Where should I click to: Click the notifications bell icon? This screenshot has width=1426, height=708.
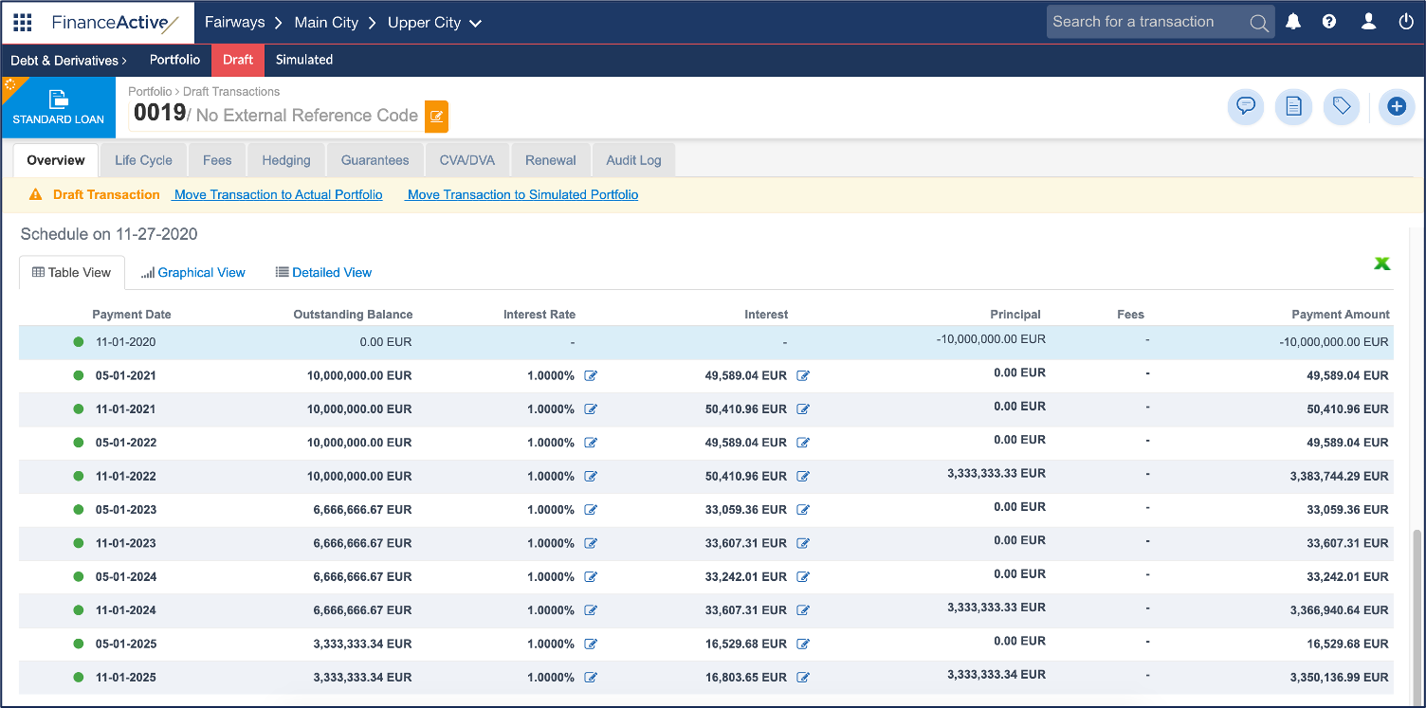tap(1293, 22)
